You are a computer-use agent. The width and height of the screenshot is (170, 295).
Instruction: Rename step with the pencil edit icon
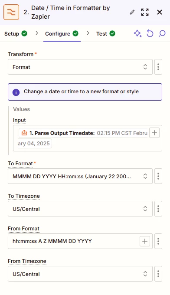(x=132, y=12)
